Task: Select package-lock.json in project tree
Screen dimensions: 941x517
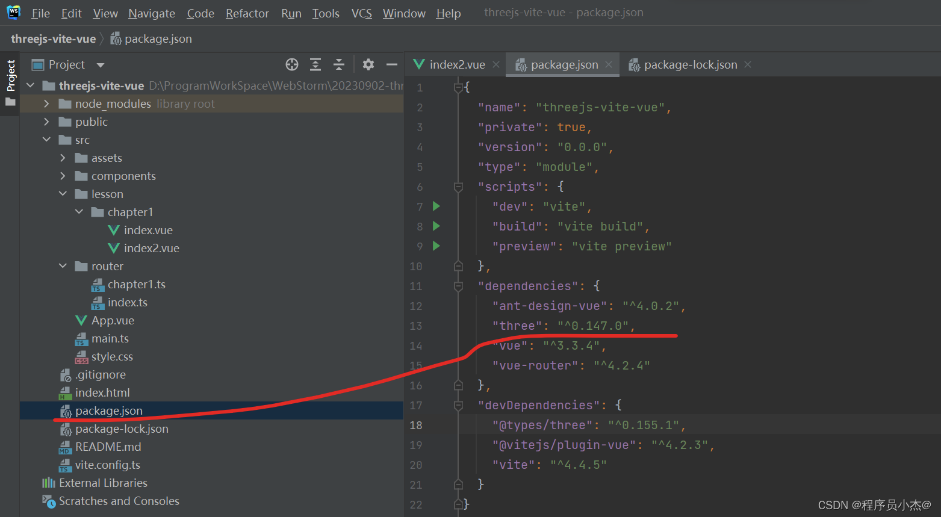Action: 122,429
